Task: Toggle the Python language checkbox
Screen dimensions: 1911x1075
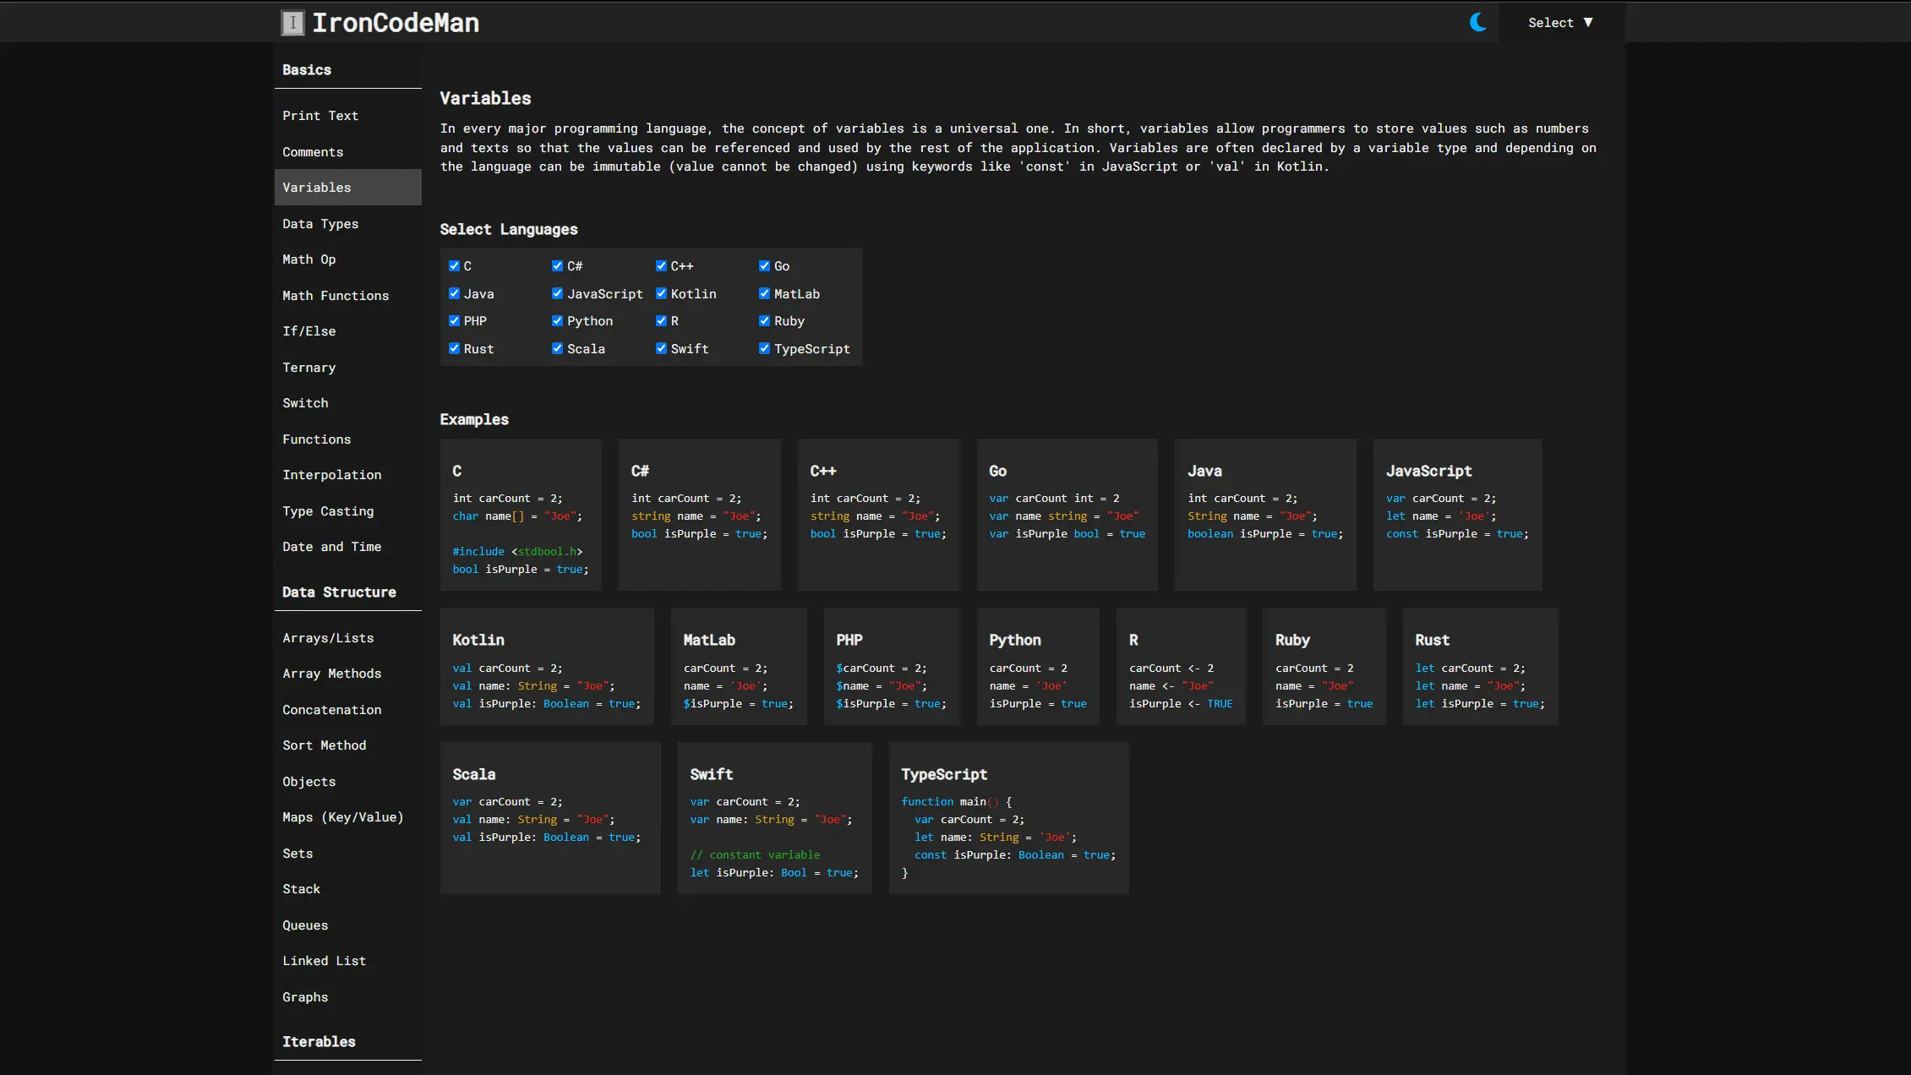Action: (557, 320)
